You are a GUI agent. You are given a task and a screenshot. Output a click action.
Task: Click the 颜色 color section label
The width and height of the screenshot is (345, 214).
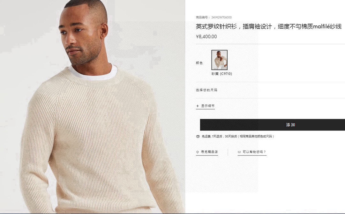199,63
